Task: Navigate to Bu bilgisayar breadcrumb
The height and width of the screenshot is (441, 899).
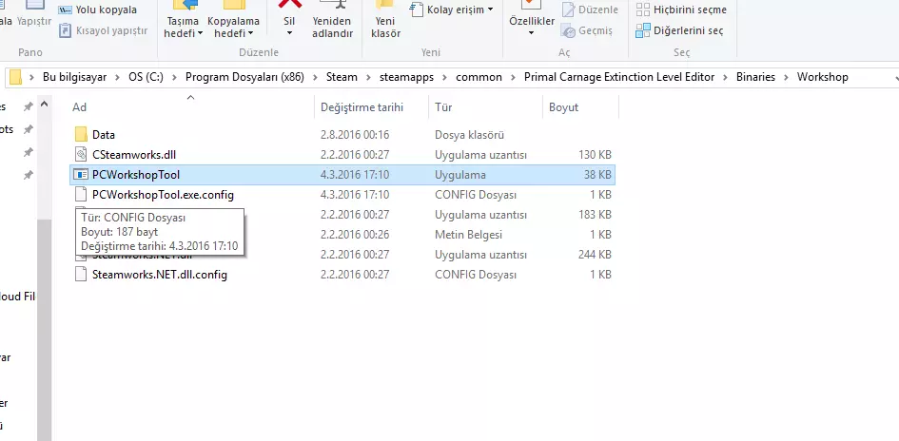Action: click(74, 77)
